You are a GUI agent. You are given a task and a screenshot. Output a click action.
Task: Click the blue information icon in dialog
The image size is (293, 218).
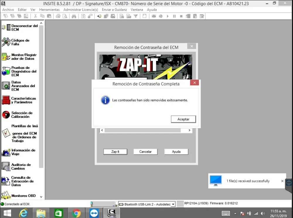click(x=105, y=100)
